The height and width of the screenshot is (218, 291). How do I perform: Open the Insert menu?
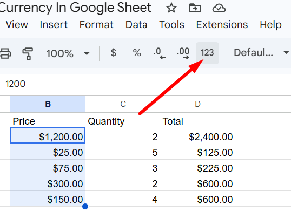(54, 24)
